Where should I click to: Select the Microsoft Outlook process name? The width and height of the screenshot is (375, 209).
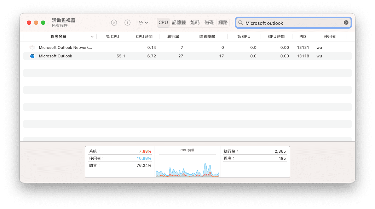[56, 56]
